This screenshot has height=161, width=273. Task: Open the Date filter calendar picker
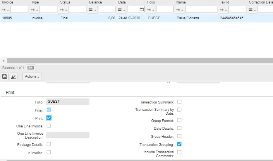coord(142,9)
